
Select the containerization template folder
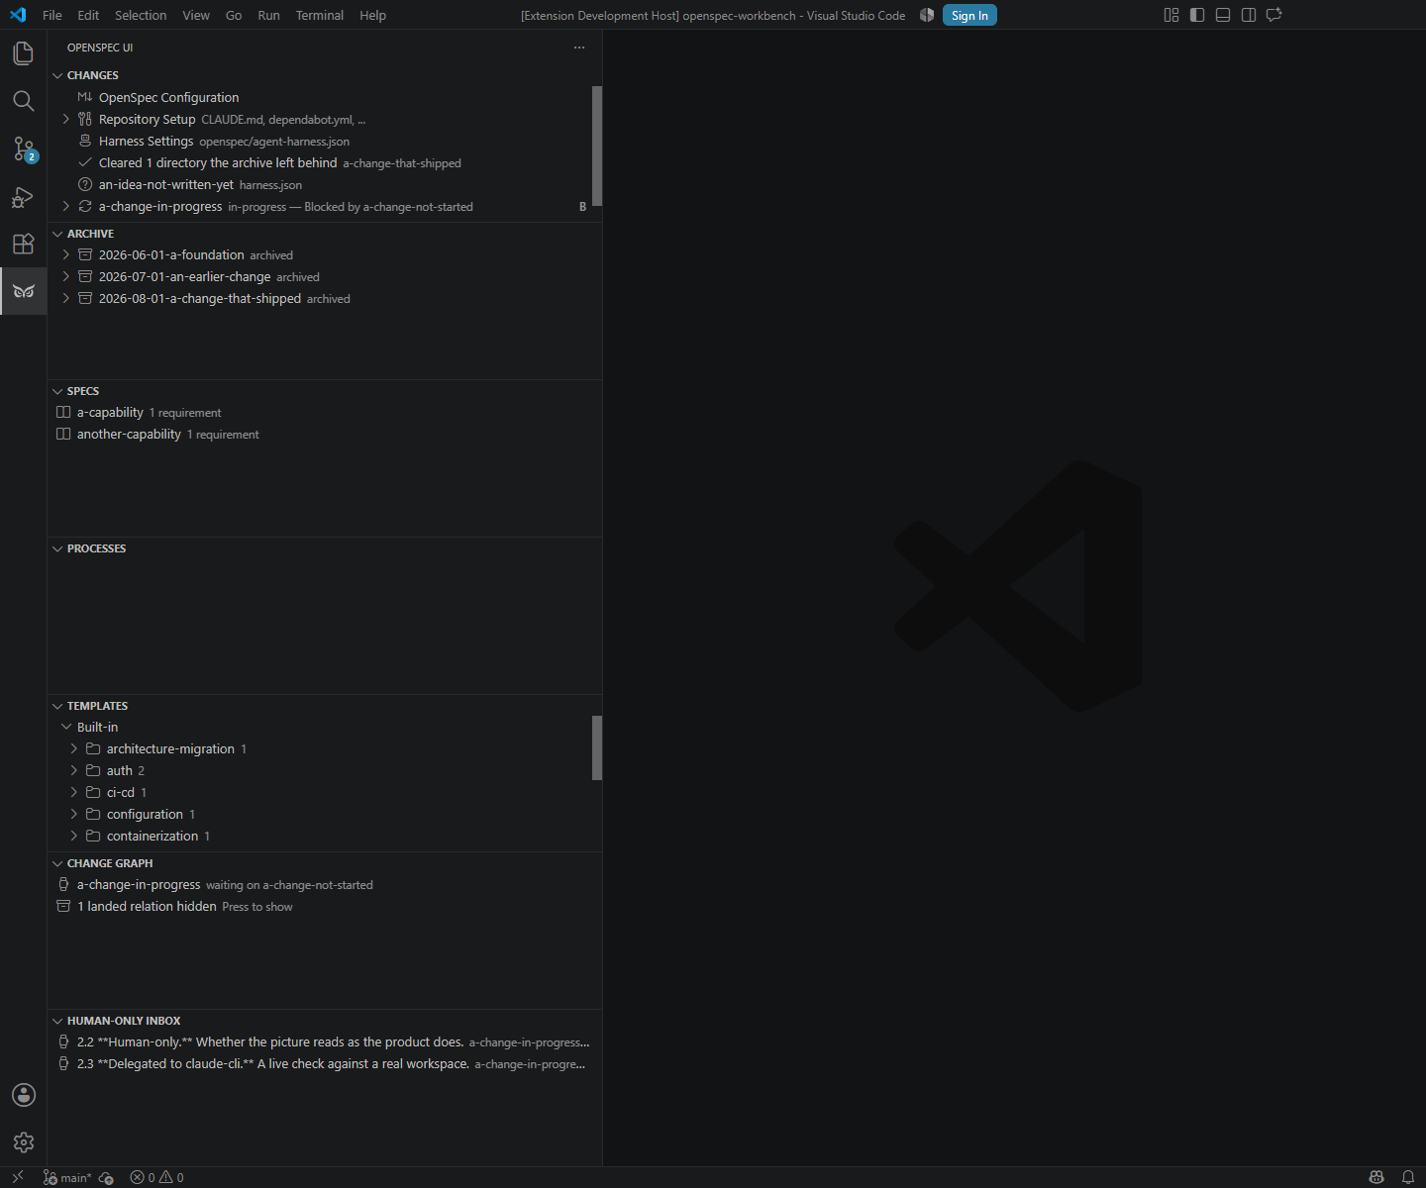coord(325,837)
